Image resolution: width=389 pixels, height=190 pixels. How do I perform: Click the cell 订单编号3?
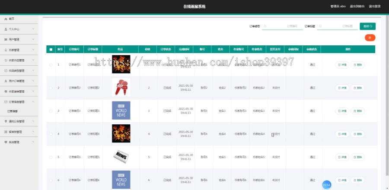(x=75, y=111)
